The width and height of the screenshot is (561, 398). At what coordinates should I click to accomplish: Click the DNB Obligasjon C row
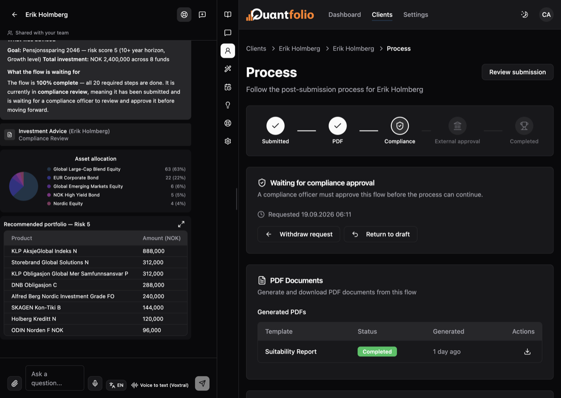coord(96,285)
